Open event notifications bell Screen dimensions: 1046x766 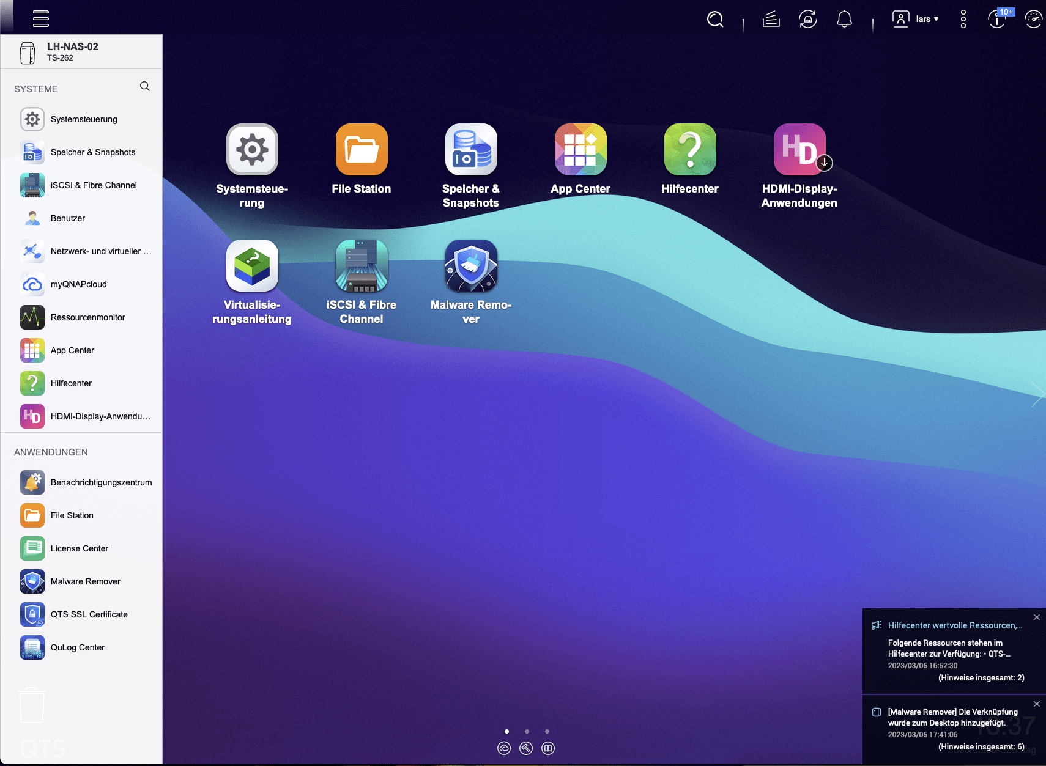pos(844,19)
